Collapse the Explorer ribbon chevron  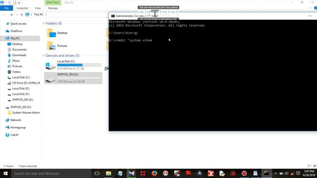(x=311, y=8)
